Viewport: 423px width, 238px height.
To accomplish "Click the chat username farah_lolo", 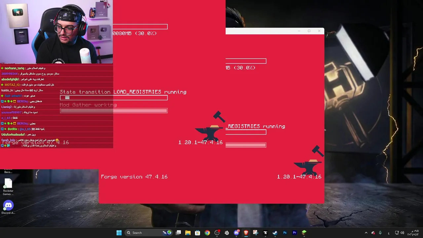I will [x=8, y=140].
